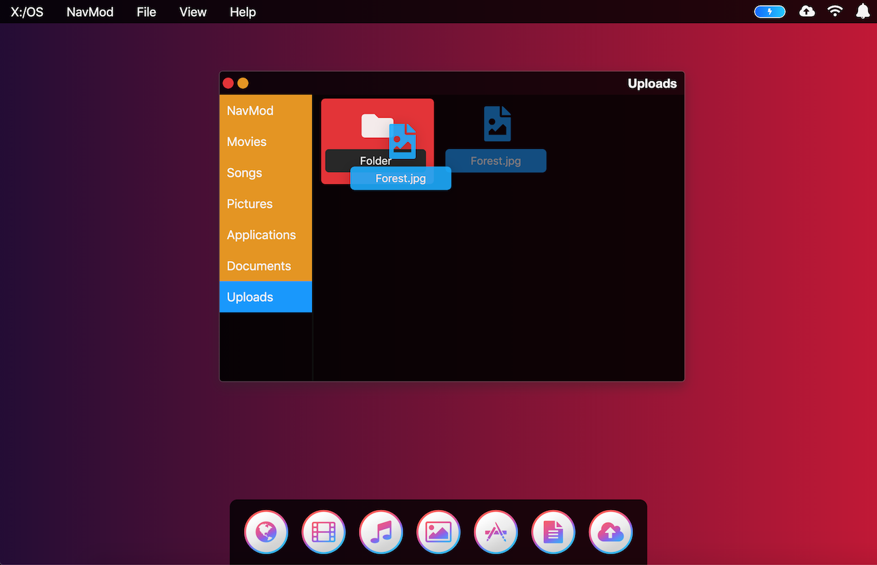Click the cloud upload status icon in menu bar

click(x=807, y=12)
